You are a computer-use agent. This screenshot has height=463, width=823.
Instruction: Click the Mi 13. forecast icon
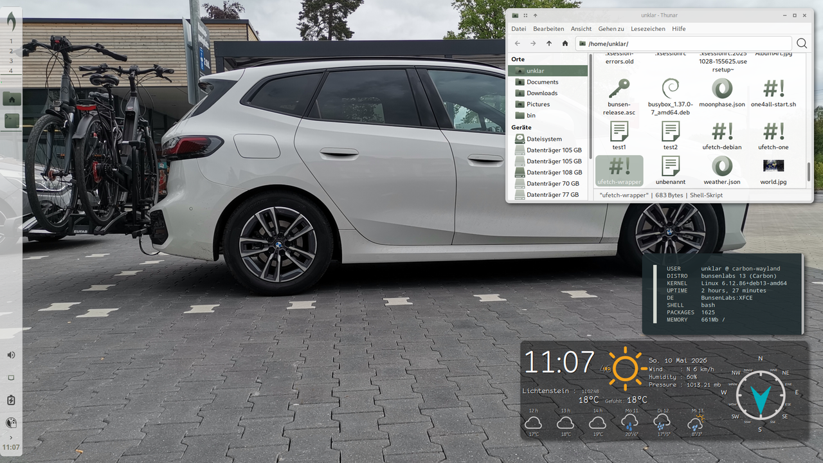click(x=695, y=422)
